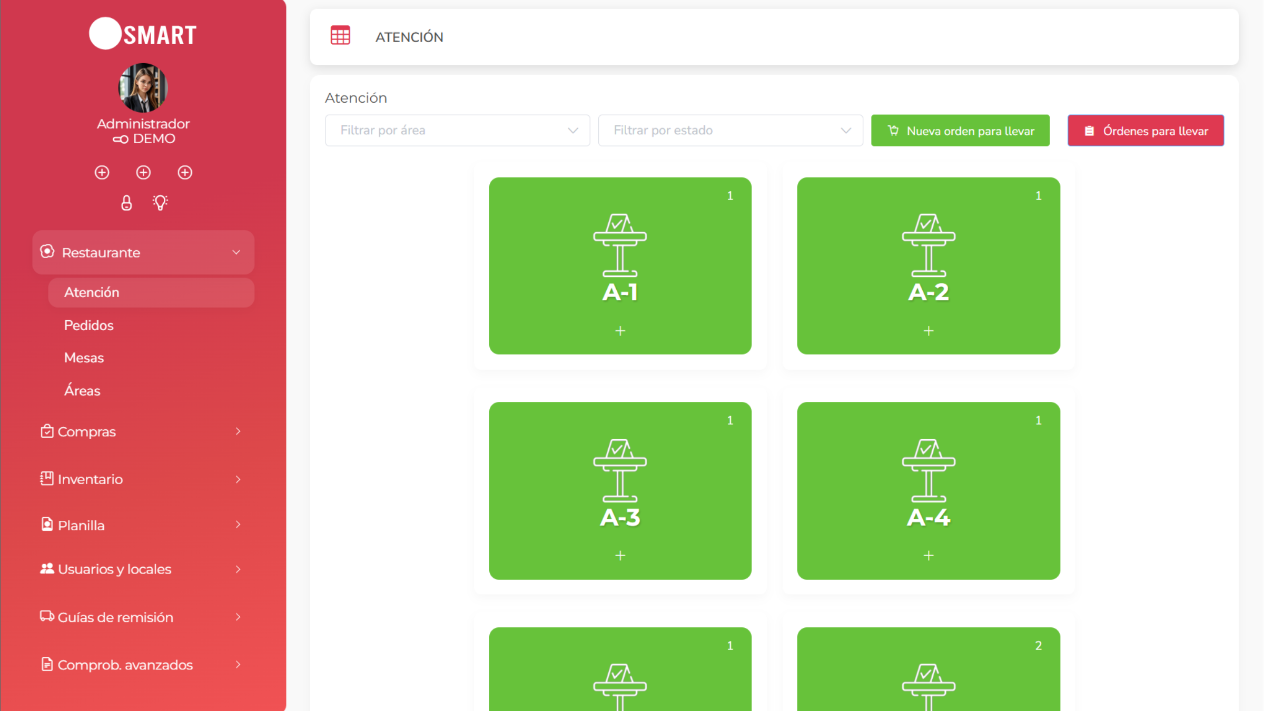Go to the Mesas submenu item
The image size is (1264, 711).
click(x=84, y=358)
